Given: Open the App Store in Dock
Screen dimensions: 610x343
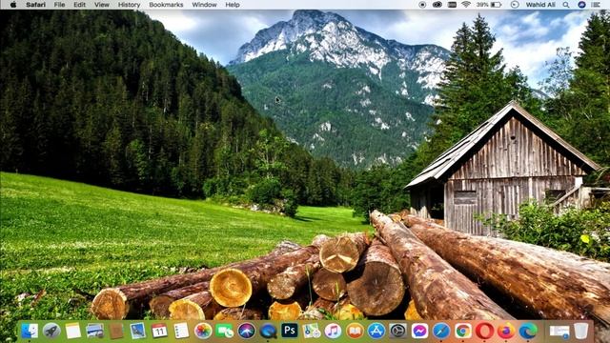Looking at the screenshot, I should 376,331.
